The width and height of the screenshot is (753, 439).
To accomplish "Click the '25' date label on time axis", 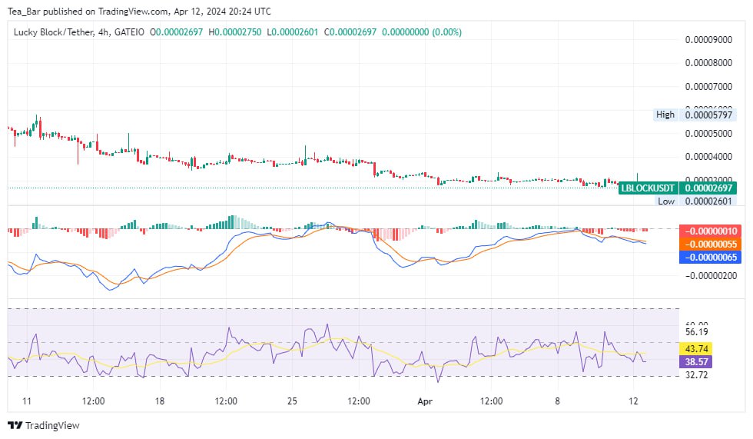I will pyautogui.click(x=292, y=401).
